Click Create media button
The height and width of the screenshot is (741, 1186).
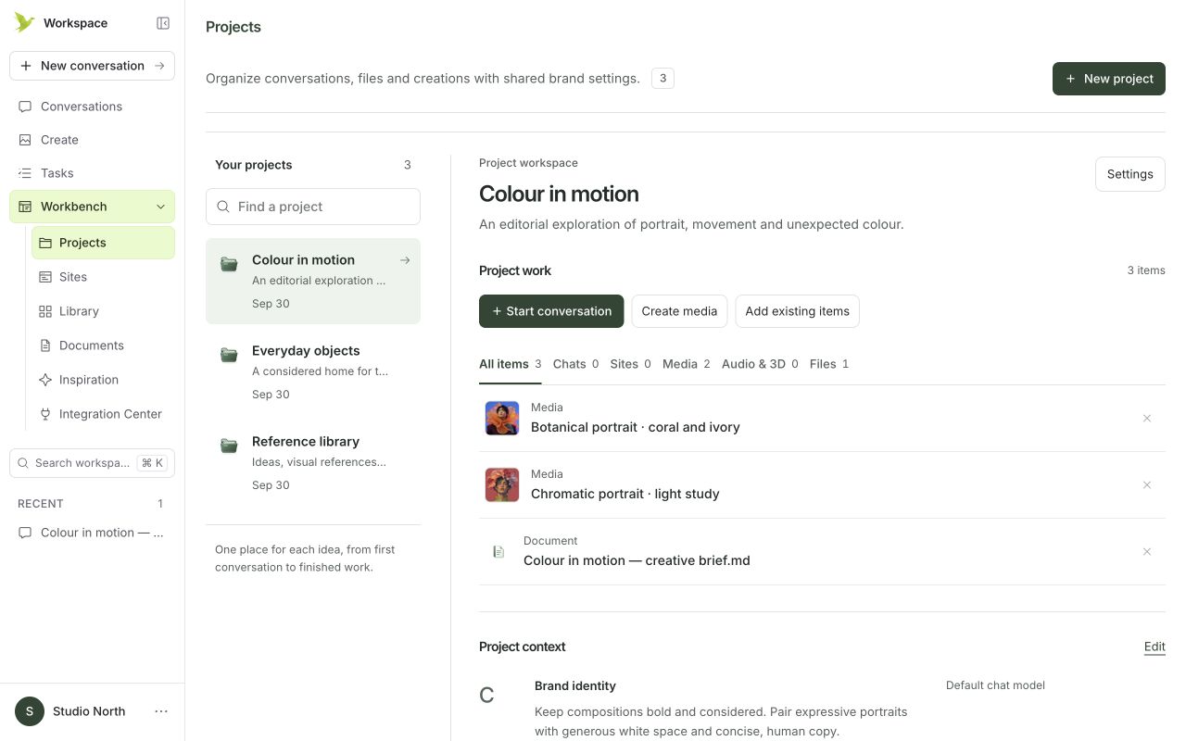click(x=679, y=311)
